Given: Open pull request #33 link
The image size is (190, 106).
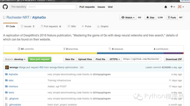Looking at the screenshot, I should coord(41,67).
